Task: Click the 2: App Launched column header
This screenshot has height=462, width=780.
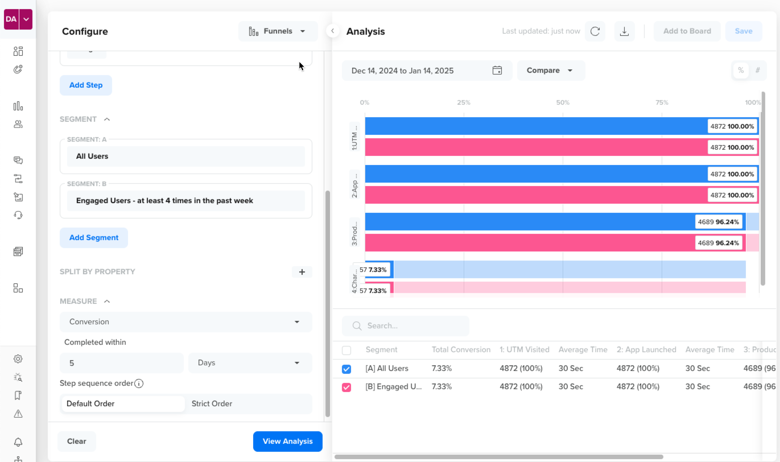Action: pos(646,350)
